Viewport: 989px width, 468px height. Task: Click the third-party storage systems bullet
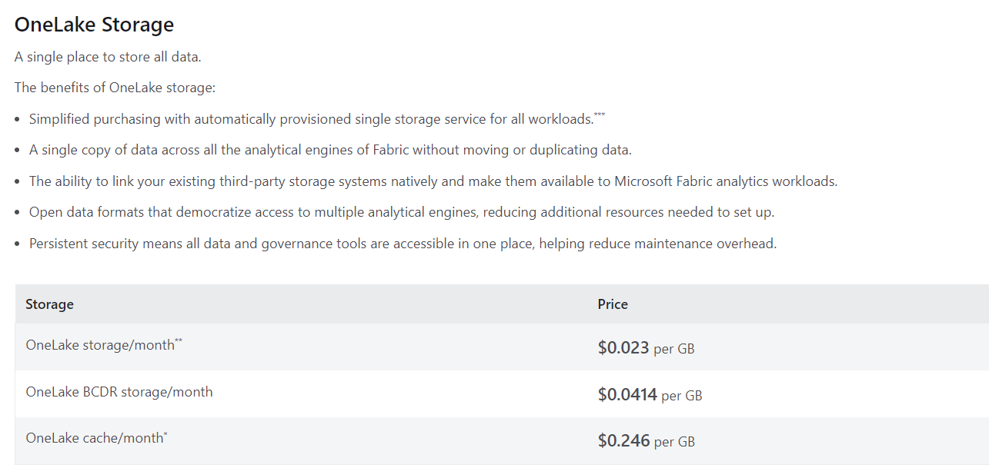click(x=433, y=181)
